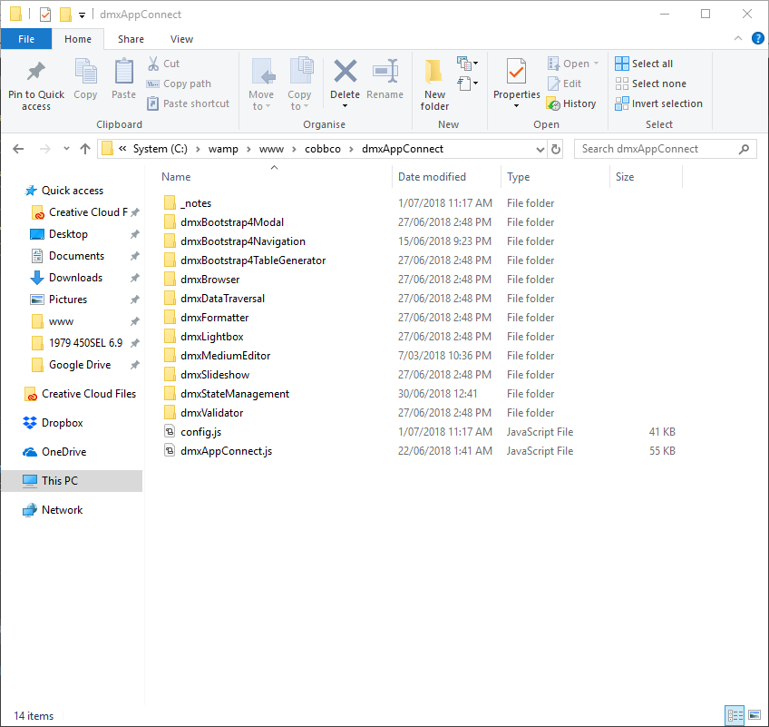The height and width of the screenshot is (727, 769).
Task: Open file History
Action: coord(571,103)
